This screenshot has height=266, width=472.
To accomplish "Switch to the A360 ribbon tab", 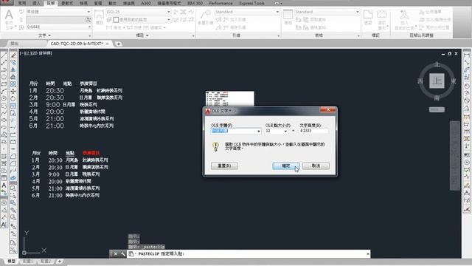I will tap(146, 3).
